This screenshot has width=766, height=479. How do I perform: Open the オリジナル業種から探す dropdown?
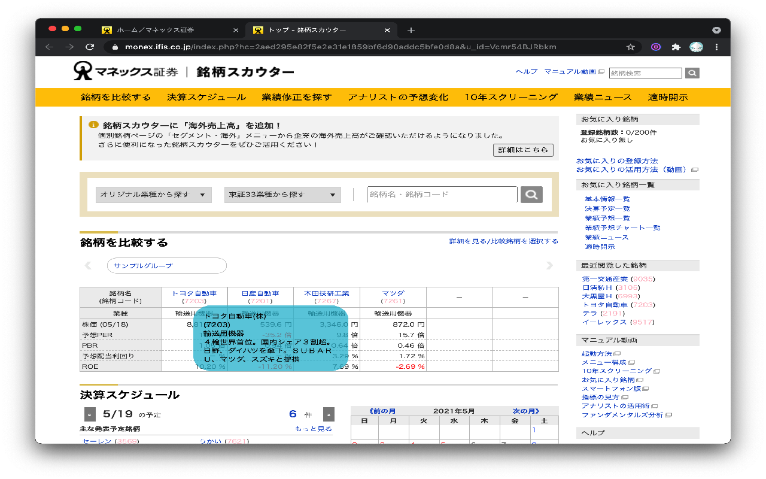pyautogui.click(x=153, y=195)
